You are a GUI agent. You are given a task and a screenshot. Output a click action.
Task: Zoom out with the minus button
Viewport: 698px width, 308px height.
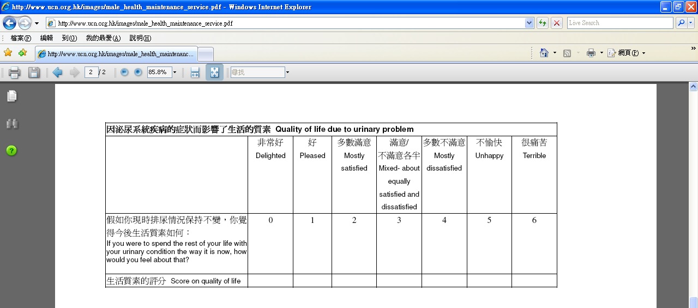[124, 72]
